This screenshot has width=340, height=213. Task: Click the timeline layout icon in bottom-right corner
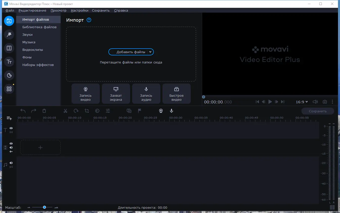tap(332, 207)
